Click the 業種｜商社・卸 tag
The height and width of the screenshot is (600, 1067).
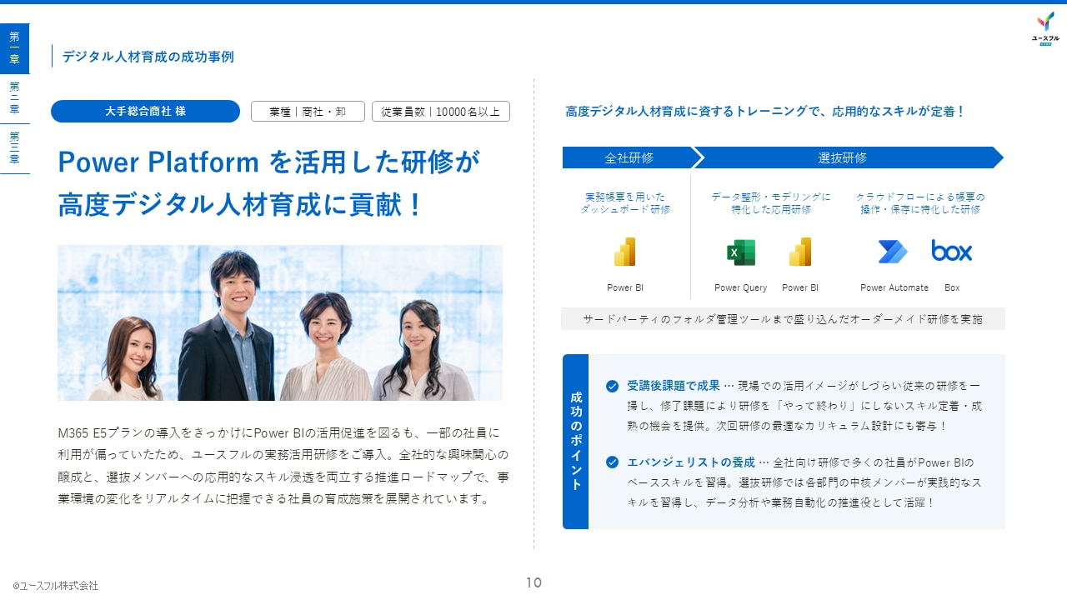pos(308,112)
